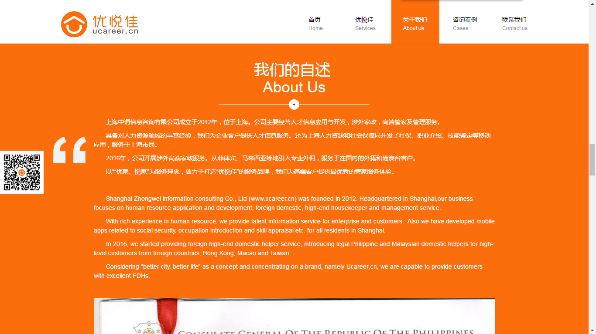
Task: Click the orange house logo icon
Action: (x=74, y=24)
